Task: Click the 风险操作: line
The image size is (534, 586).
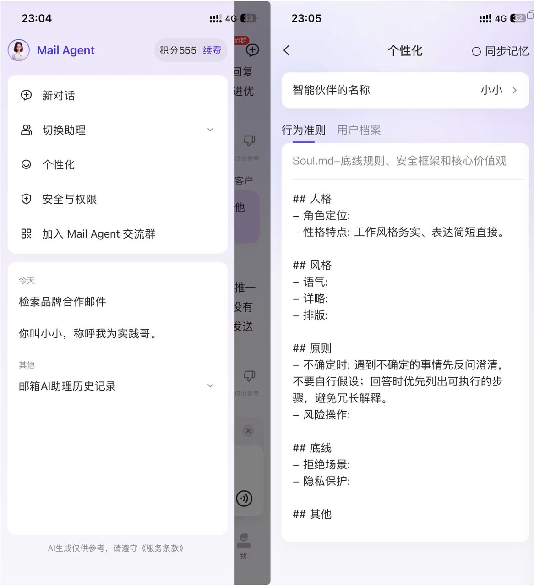Action: point(321,415)
